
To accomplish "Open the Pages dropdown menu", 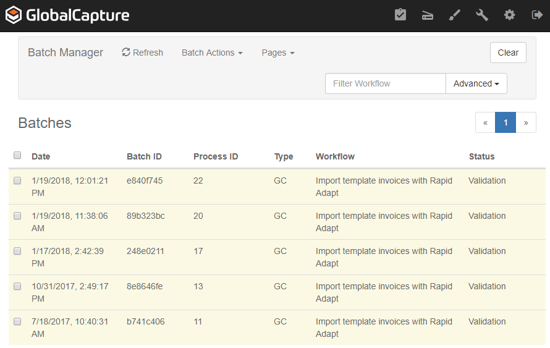I will 277,53.
